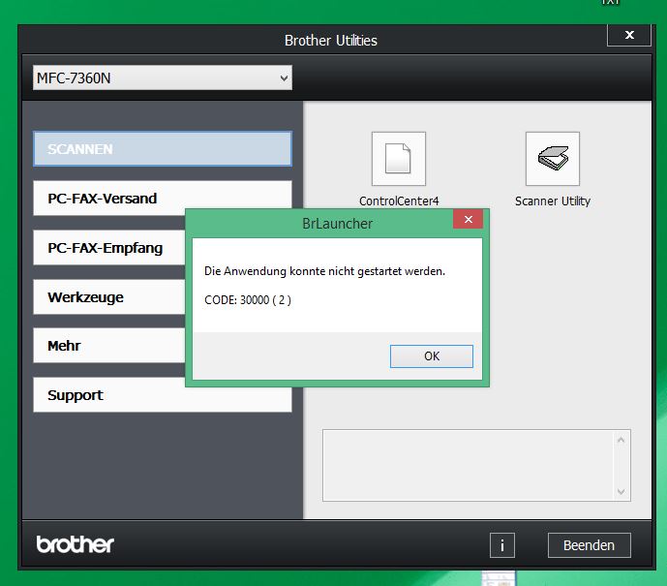
Task: Open the PC-FAX-Empfang section
Action: (106, 248)
